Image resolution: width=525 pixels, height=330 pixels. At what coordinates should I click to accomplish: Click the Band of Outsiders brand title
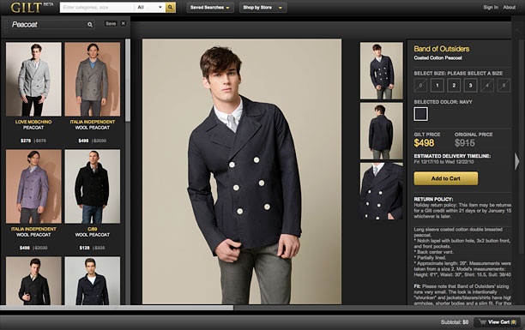coord(441,49)
